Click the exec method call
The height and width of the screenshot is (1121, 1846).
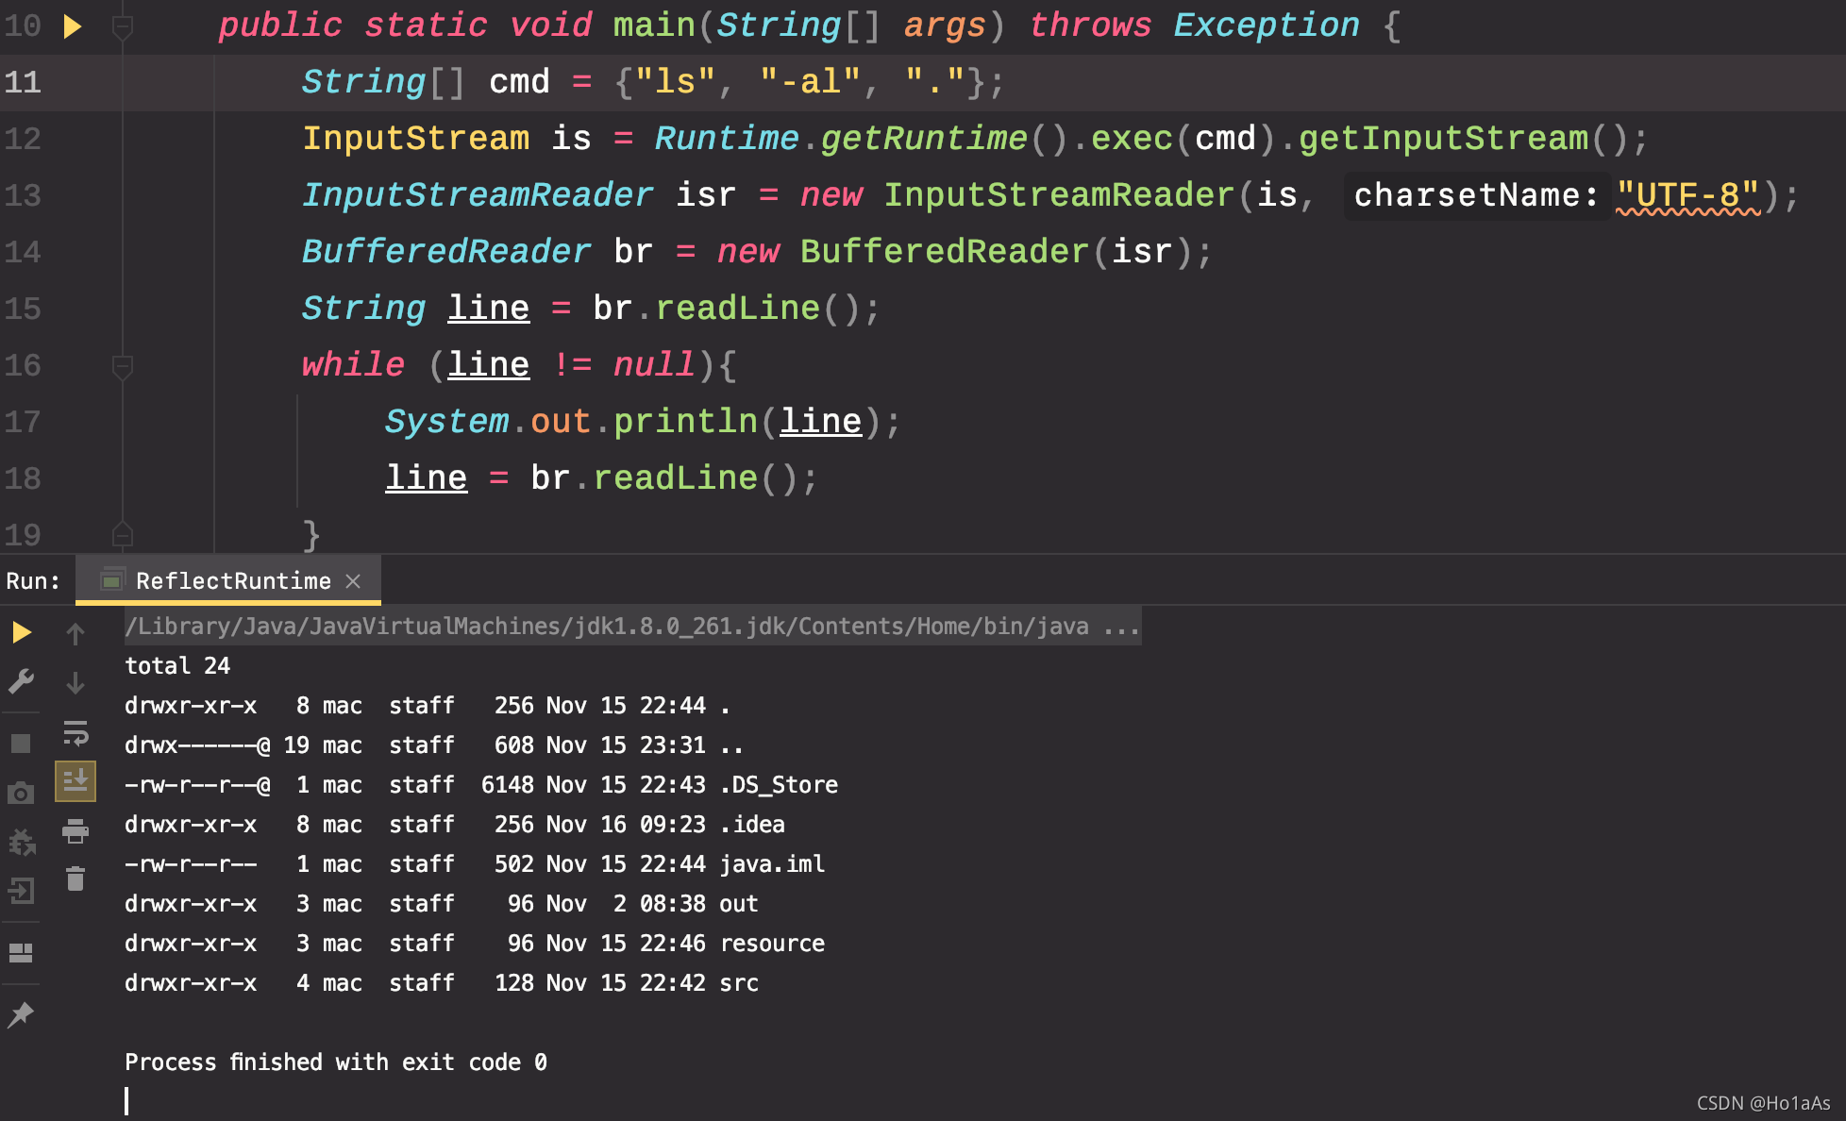click(1132, 139)
